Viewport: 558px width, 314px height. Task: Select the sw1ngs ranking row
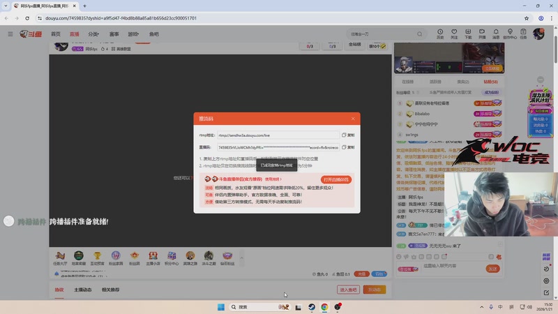(449, 135)
